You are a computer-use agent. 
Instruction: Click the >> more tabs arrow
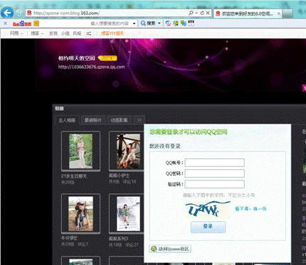(139, 120)
